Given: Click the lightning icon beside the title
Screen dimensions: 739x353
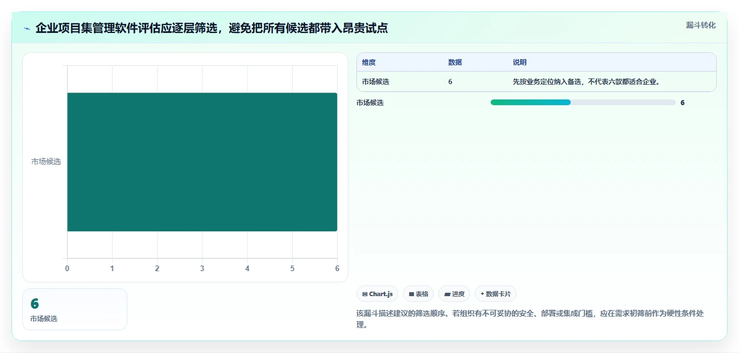Looking at the screenshot, I should coord(27,28).
